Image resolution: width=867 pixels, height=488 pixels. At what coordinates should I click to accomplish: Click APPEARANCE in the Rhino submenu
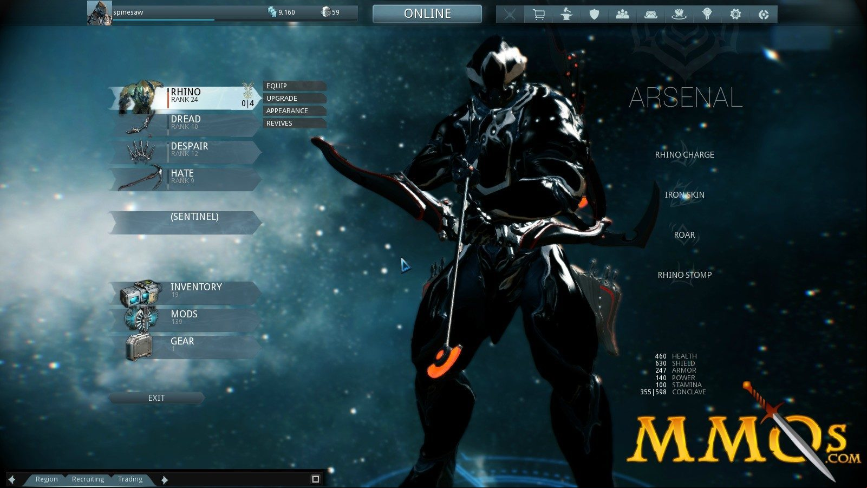point(295,110)
